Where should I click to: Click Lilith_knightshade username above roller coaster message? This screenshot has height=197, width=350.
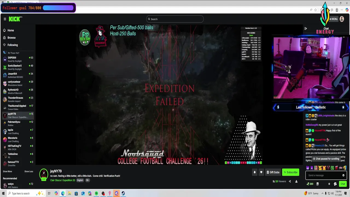[x=326, y=116]
